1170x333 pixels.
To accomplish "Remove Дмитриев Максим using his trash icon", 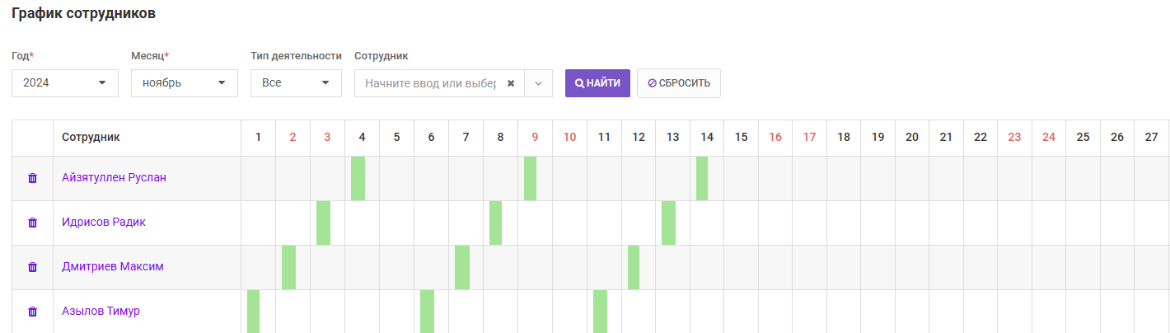I will pyautogui.click(x=33, y=267).
